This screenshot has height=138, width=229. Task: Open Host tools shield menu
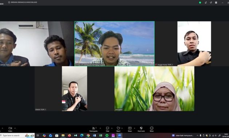pyautogui.click(x=141, y=129)
